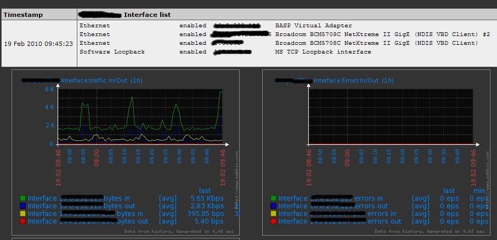Select timestamp 19 Feb 2010 09:45:23
The image size is (497, 240).
tap(38, 44)
